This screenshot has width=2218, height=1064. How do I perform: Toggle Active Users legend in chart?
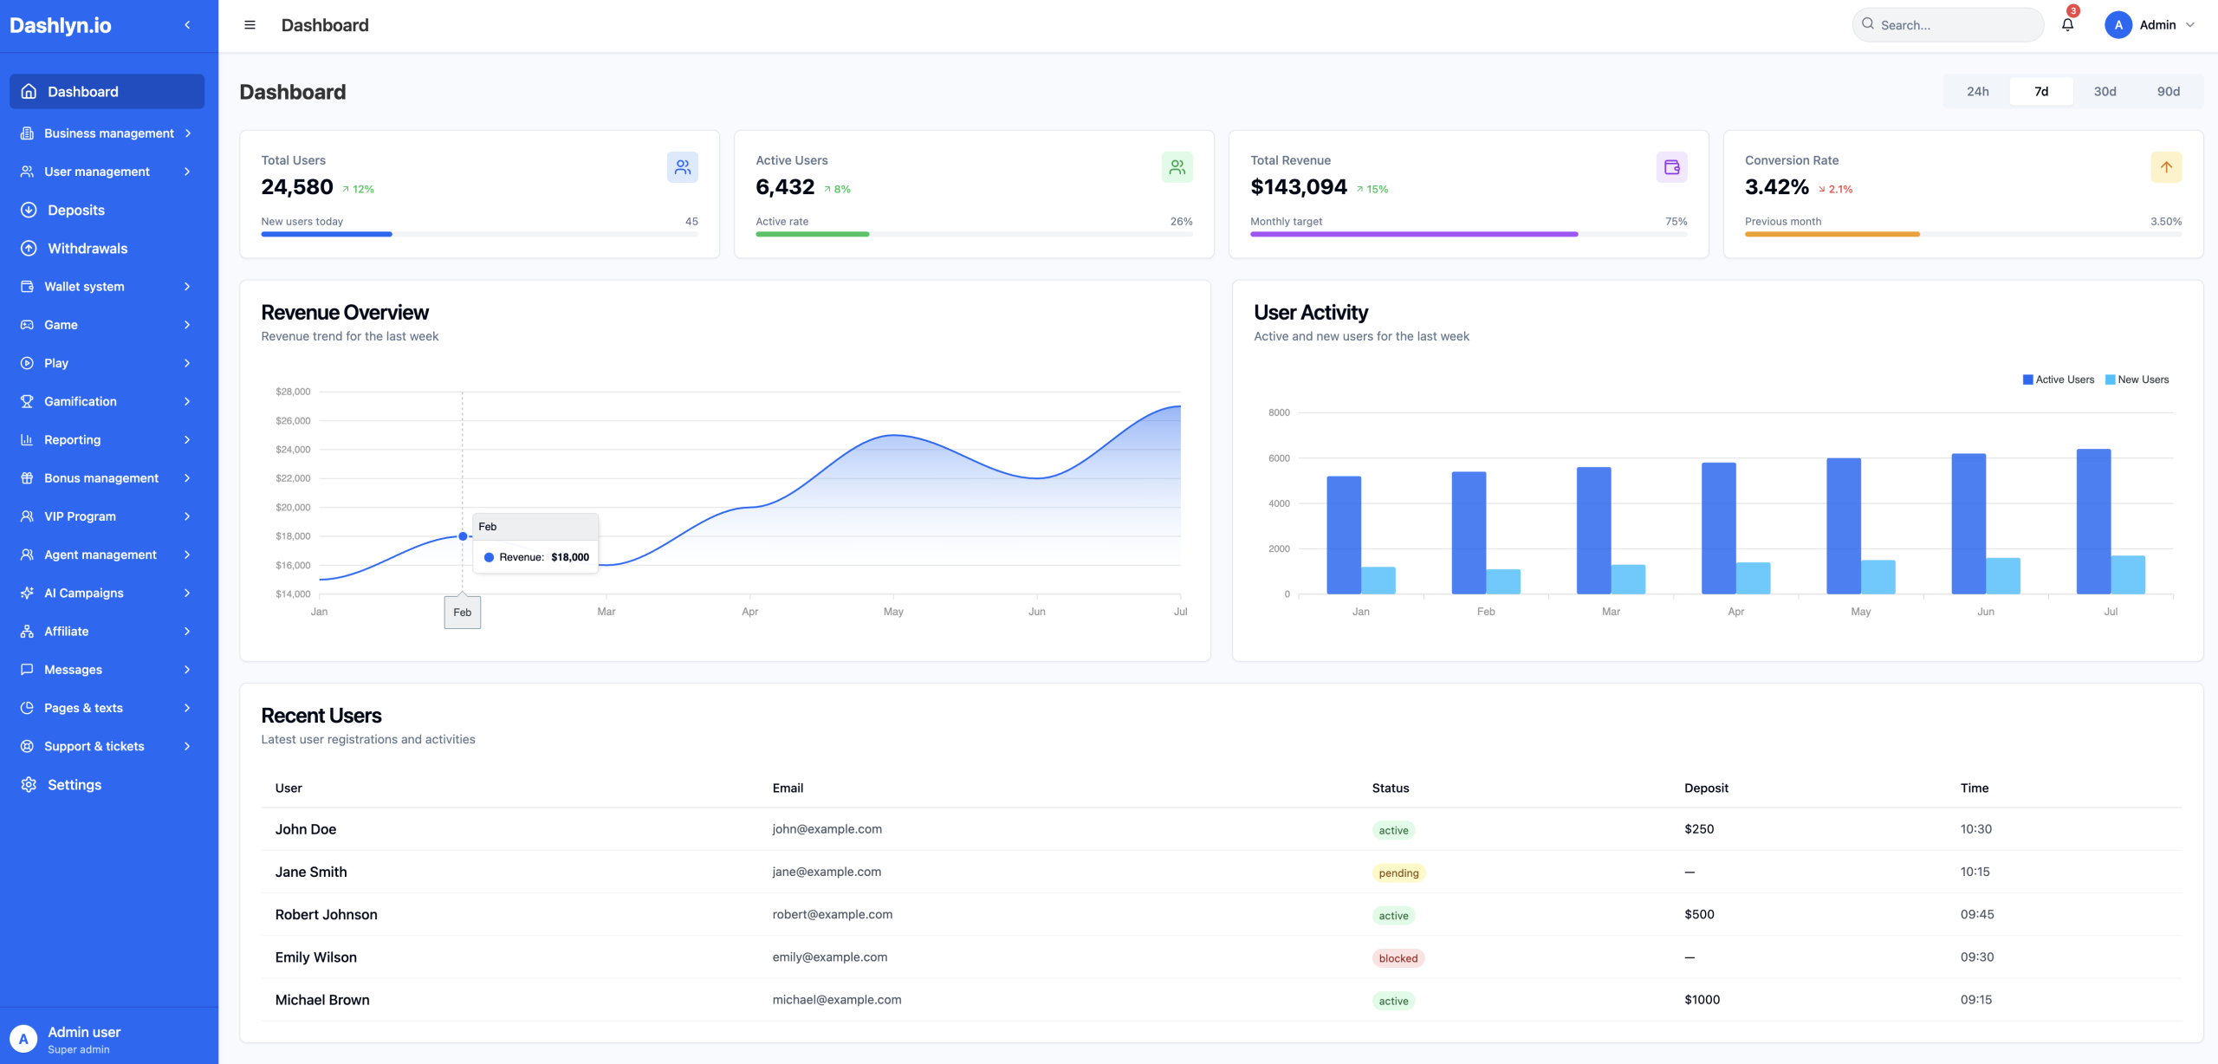(2058, 380)
